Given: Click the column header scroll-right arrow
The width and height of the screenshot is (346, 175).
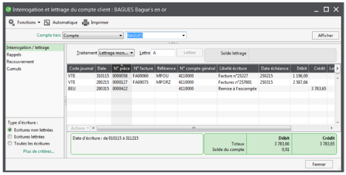Looking at the screenshot, I should (337, 69).
